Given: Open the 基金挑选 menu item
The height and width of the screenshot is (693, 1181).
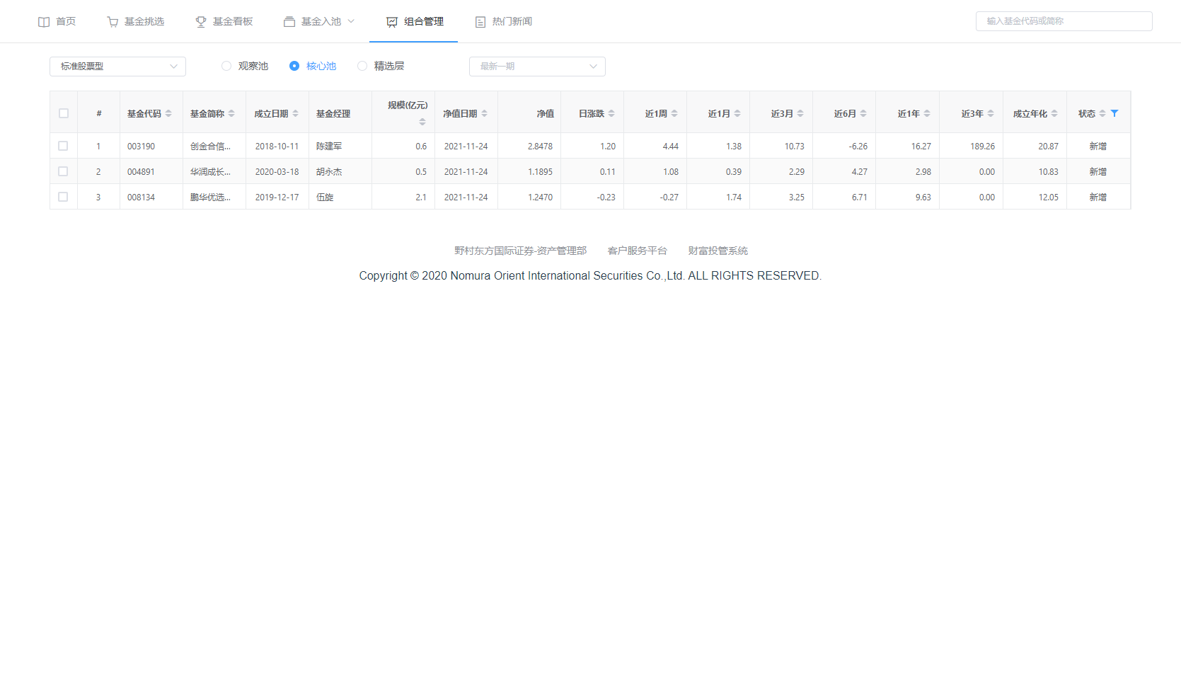Looking at the screenshot, I should point(135,21).
